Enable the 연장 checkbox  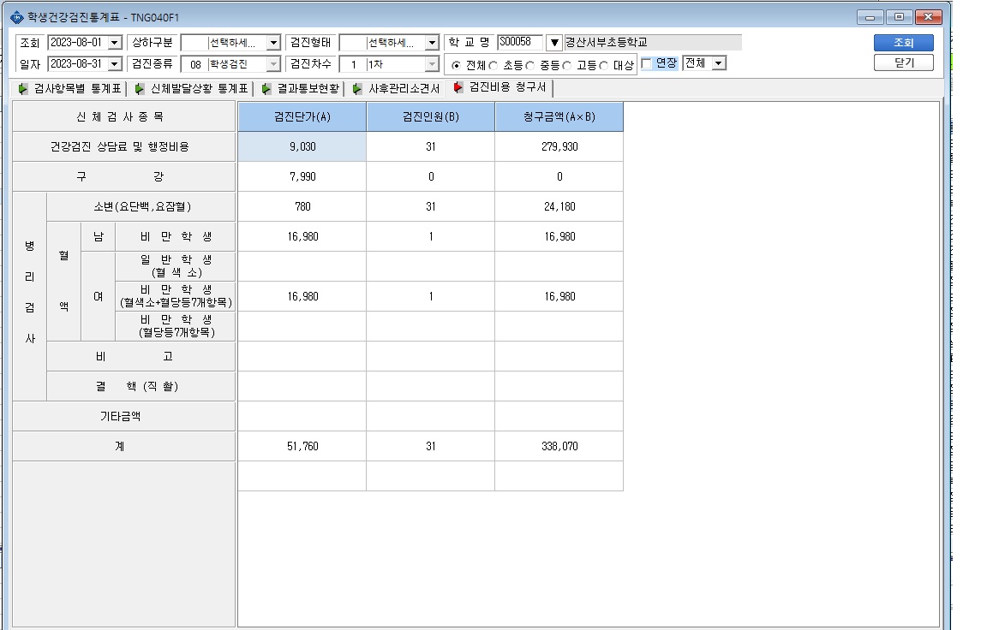point(646,63)
